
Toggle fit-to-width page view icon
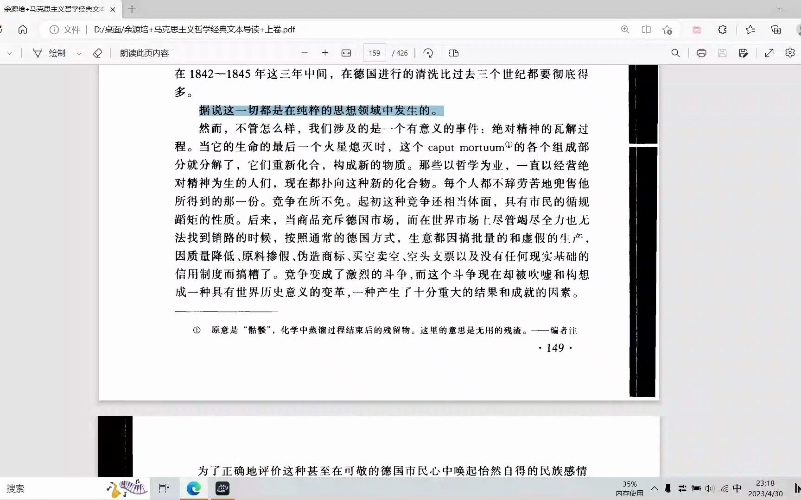tap(346, 53)
